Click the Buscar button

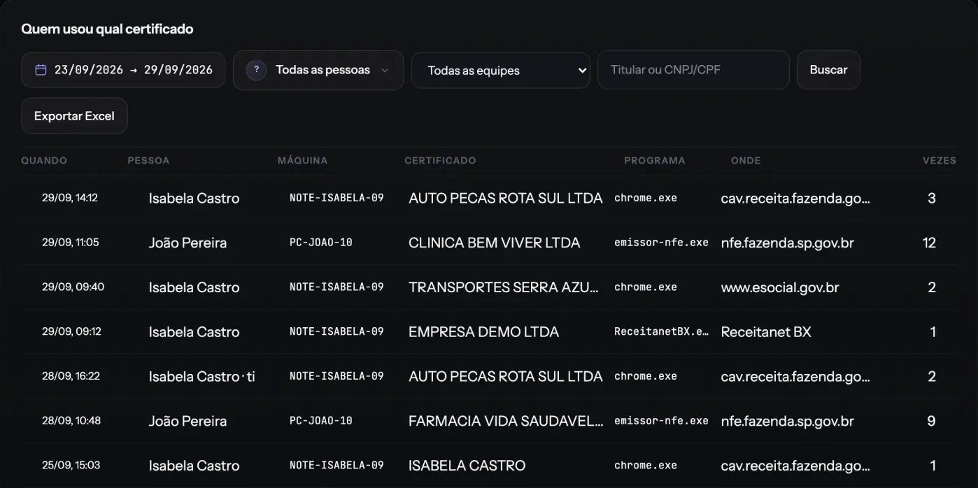coord(828,70)
